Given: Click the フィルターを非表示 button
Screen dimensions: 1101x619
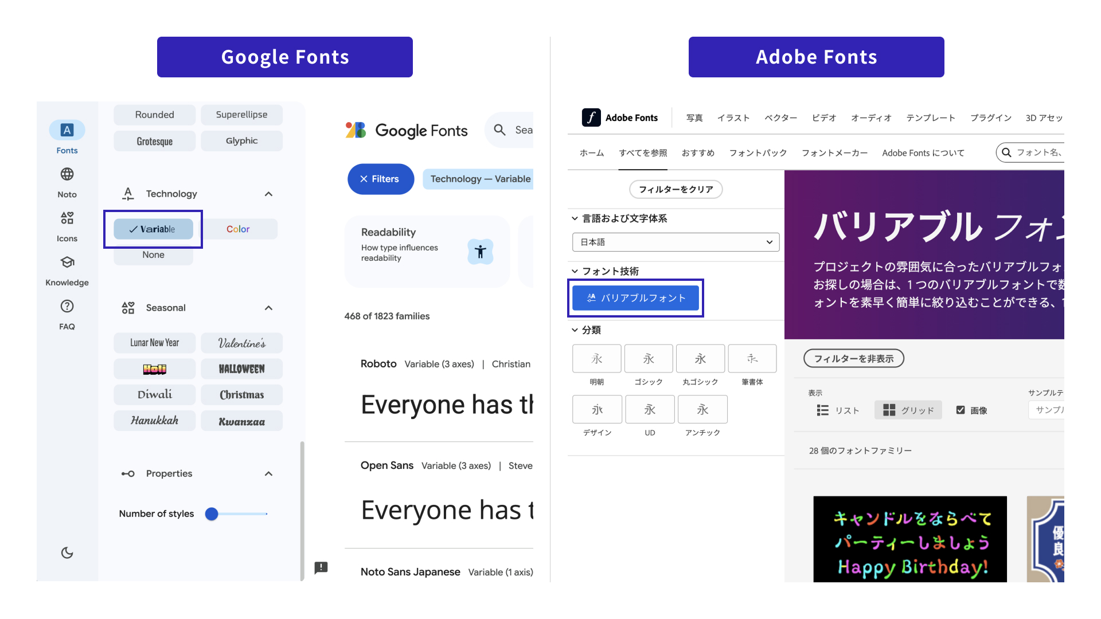Looking at the screenshot, I should coord(854,359).
